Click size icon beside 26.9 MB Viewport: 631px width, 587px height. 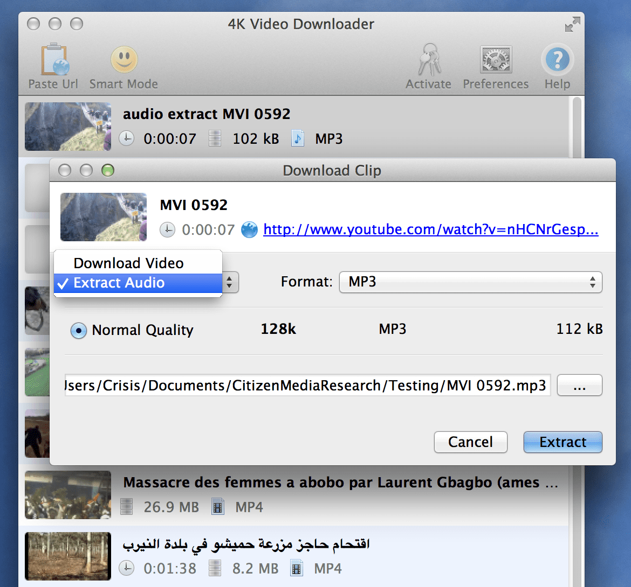pos(126,507)
